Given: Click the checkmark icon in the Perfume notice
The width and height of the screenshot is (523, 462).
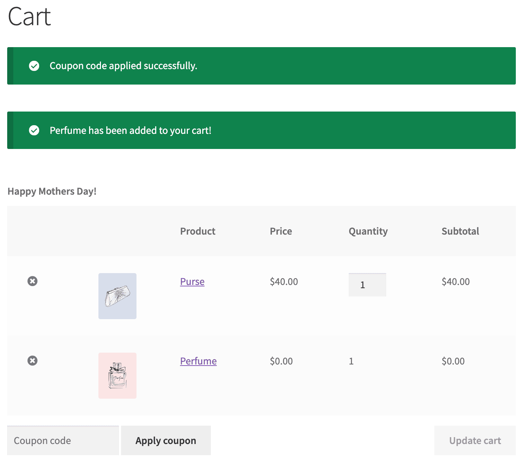Looking at the screenshot, I should pos(34,130).
